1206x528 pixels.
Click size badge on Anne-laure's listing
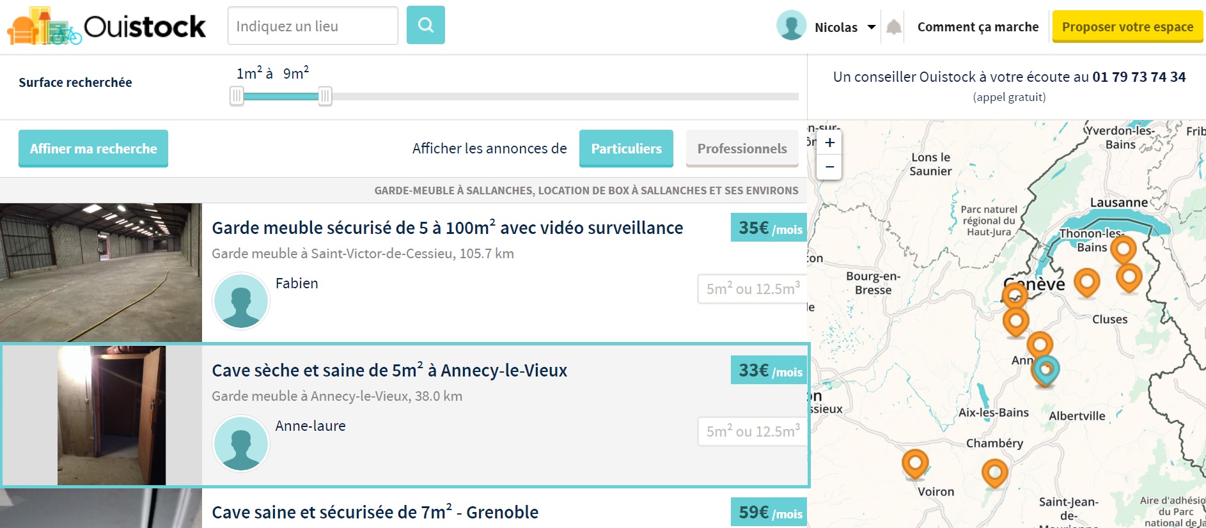coord(752,431)
